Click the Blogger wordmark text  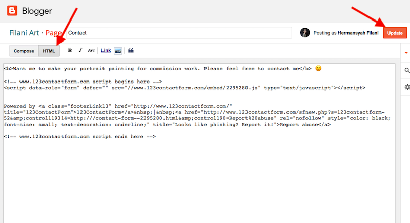point(37,11)
